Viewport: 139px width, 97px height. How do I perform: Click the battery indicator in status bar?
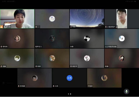tap(135, 2)
